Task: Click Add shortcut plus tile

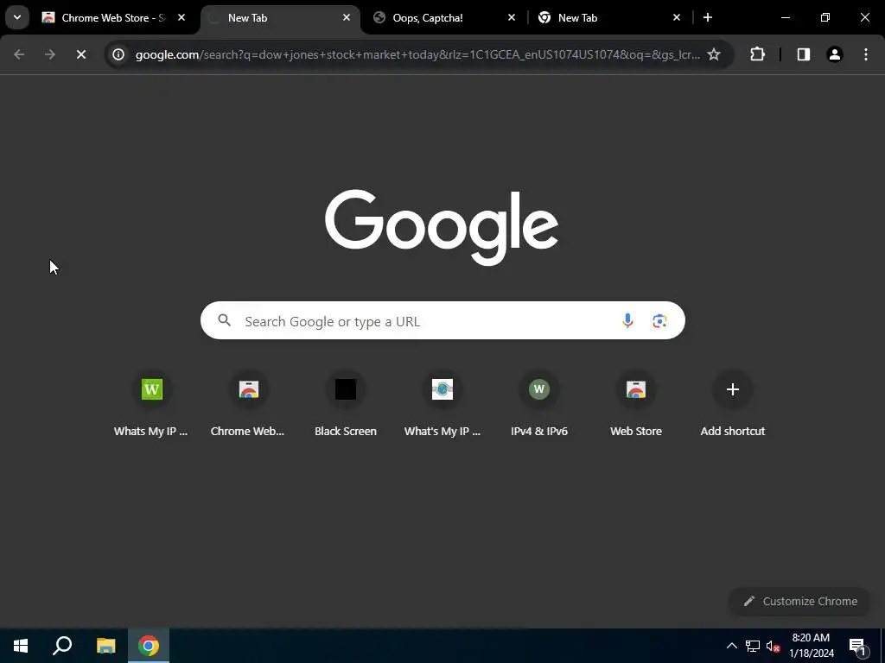Action: tap(733, 404)
